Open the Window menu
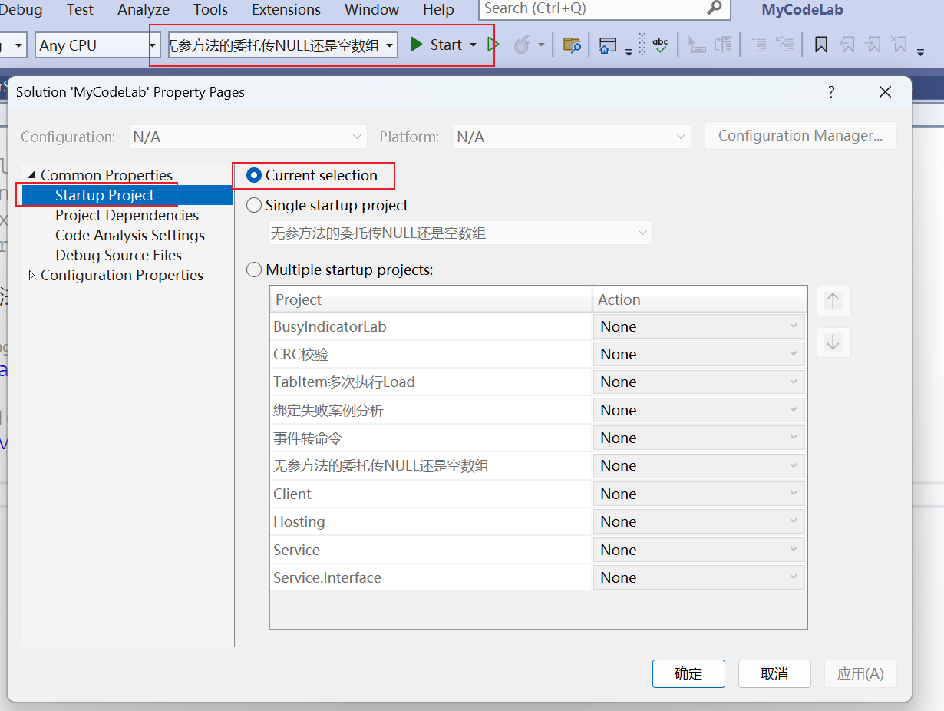The image size is (944, 711). click(371, 9)
